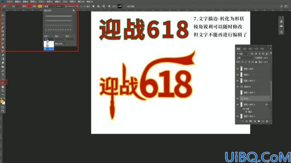Switch to the 图层 panel tab
291x163 pixels.
(239, 49)
